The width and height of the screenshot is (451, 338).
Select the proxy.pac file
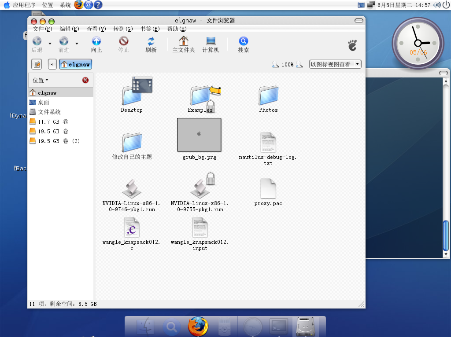click(x=268, y=188)
